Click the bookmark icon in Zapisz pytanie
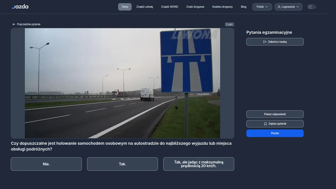Screen dimensions: 336x189 coord(265,124)
